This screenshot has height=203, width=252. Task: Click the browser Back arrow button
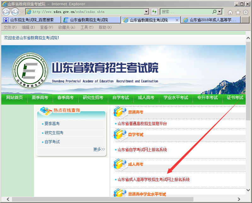click(6, 12)
